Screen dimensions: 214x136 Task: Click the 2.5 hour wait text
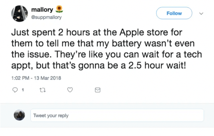click(x=157, y=65)
